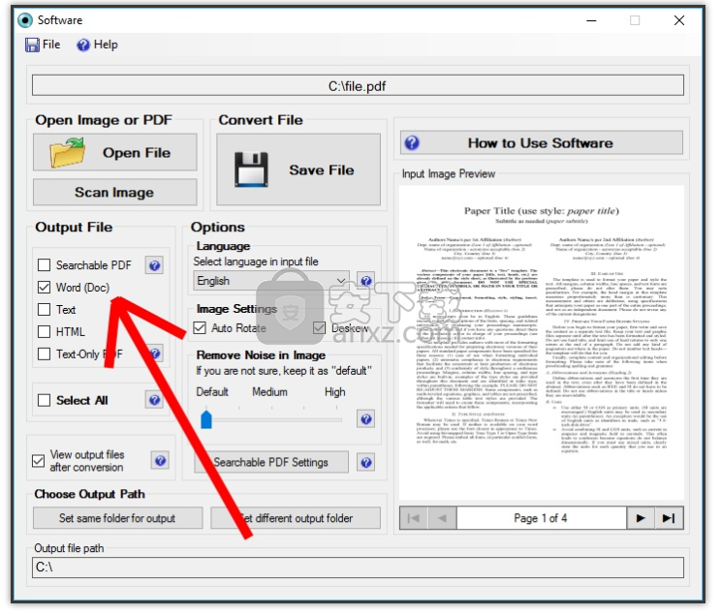Enable the Text-Only PDF checkbox
This screenshot has width=721, height=615.
point(45,354)
